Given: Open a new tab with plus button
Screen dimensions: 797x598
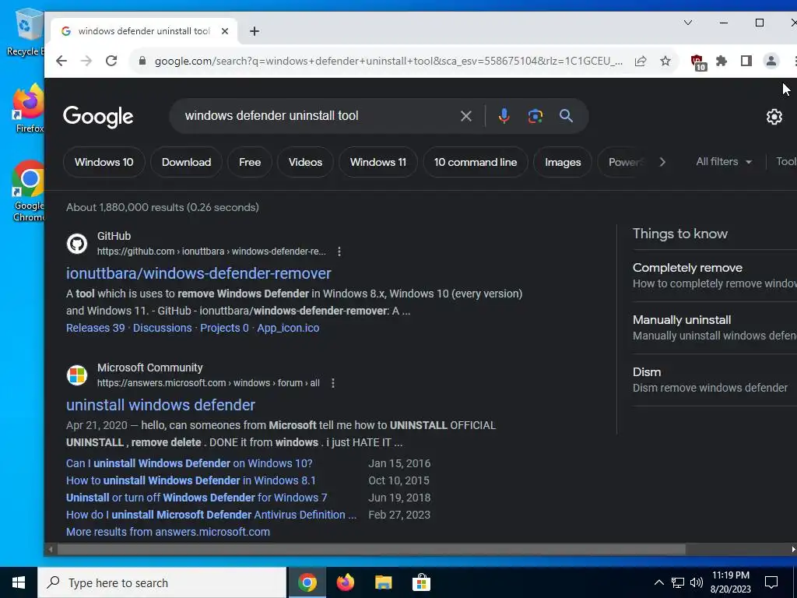Looking at the screenshot, I should point(255,31).
